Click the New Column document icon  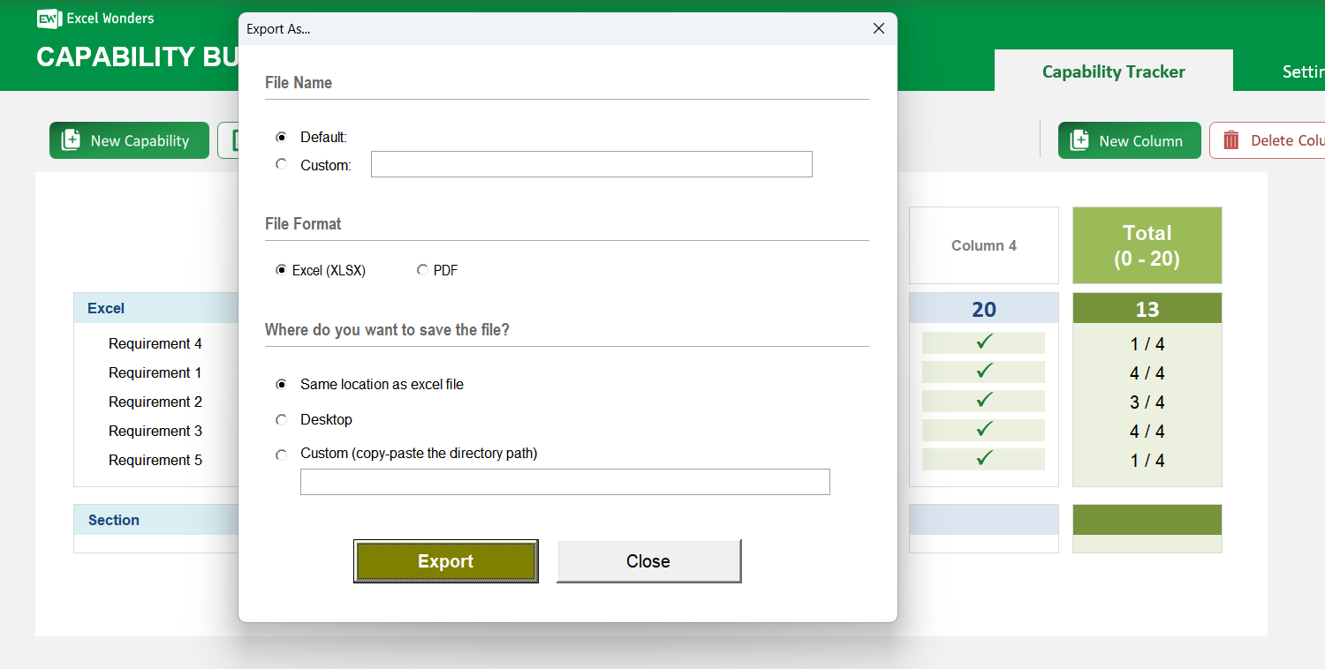click(1079, 139)
